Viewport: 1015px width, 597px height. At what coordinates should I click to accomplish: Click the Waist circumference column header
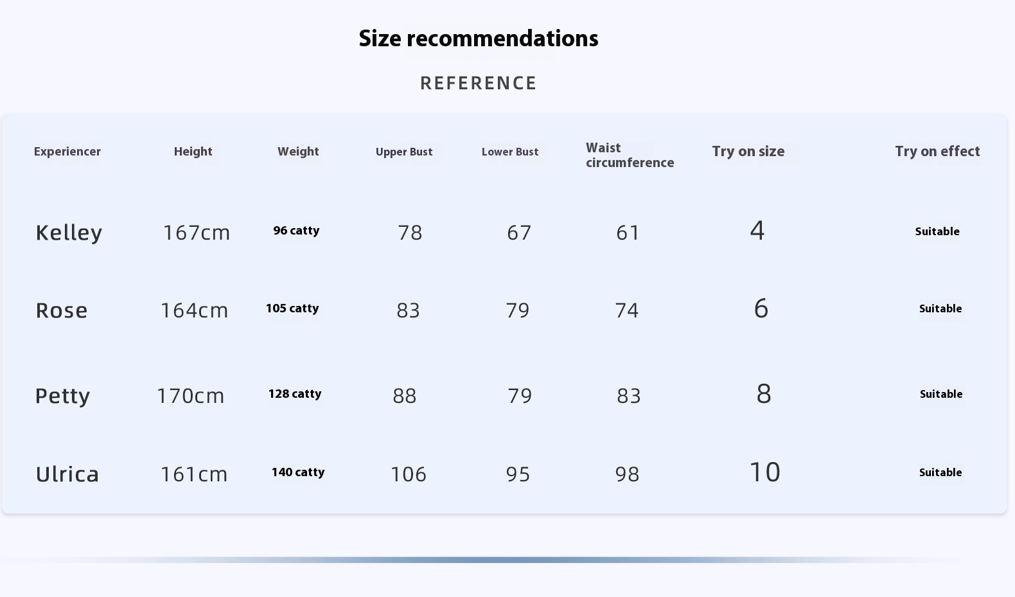tap(630, 156)
